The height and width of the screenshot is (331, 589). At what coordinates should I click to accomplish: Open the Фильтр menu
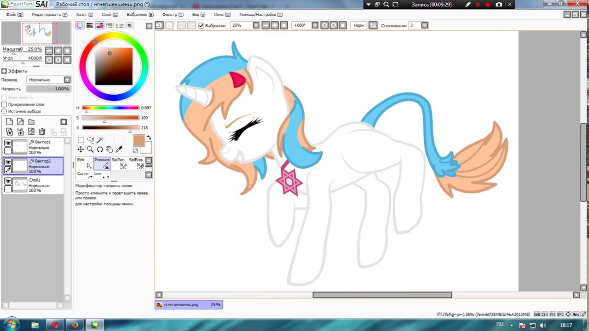(173, 15)
